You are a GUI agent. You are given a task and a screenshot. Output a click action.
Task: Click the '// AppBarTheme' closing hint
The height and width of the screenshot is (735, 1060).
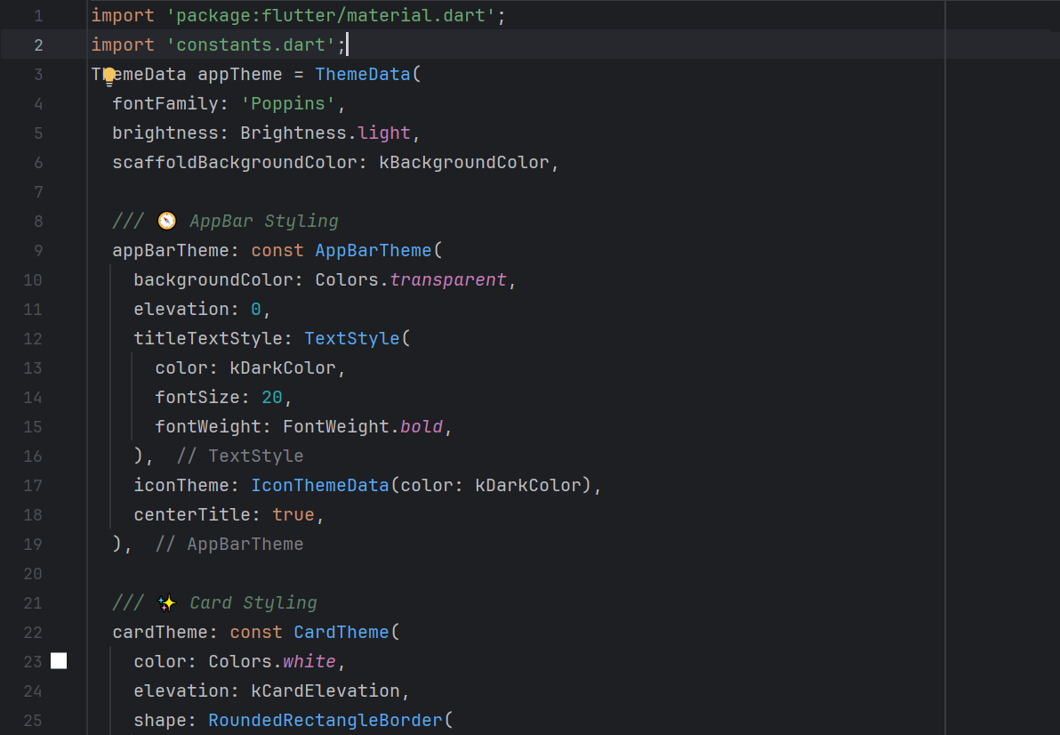pyautogui.click(x=229, y=545)
